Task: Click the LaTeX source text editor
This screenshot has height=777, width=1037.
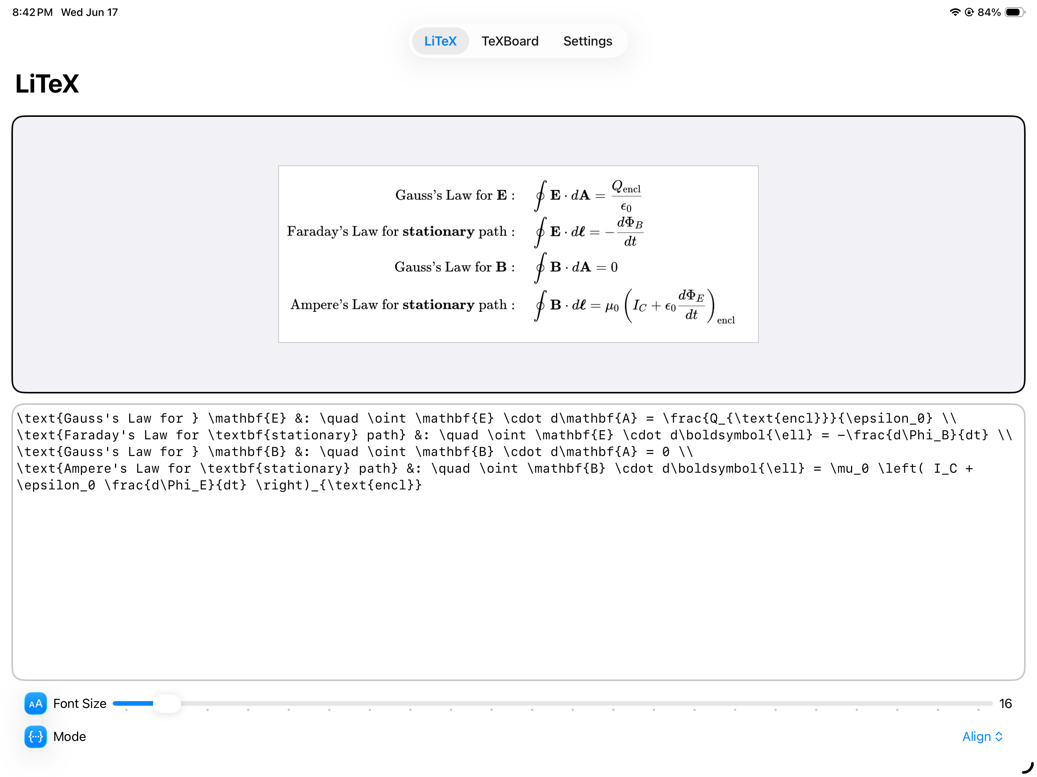Action: [x=518, y=542]
